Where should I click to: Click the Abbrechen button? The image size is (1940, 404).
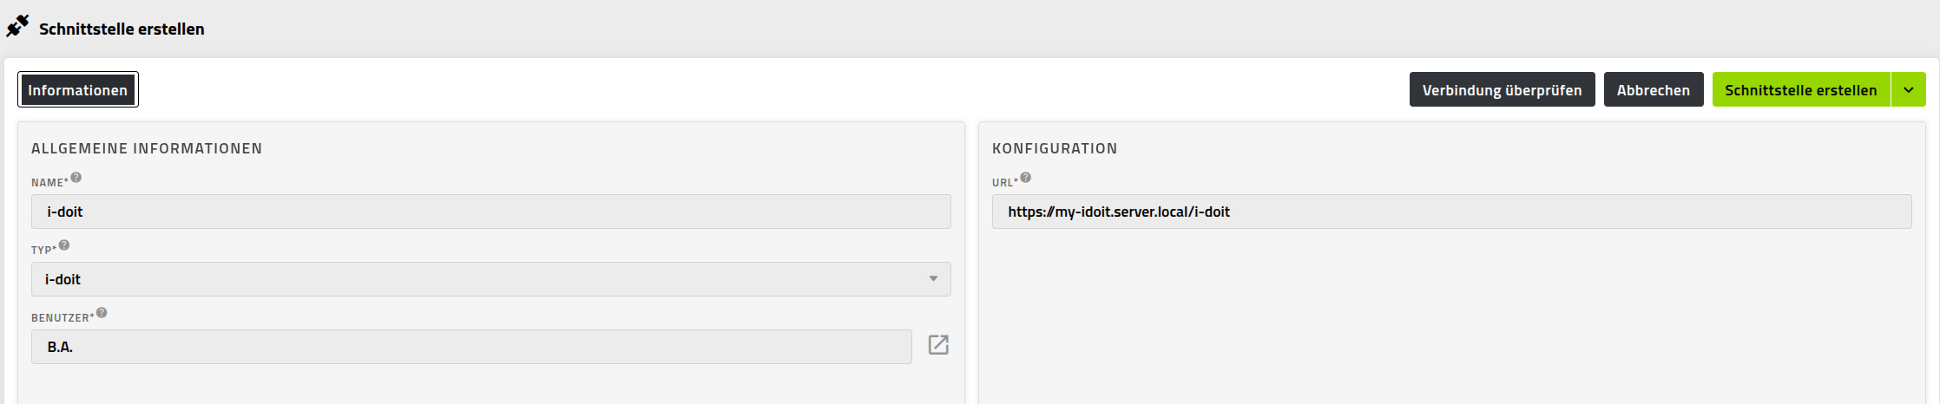coord(1654,90)
